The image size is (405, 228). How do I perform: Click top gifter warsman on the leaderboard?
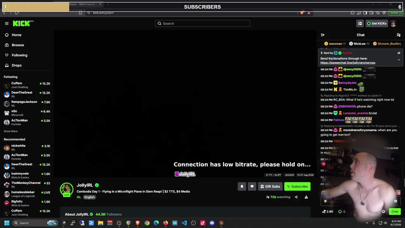coord(335,44)
